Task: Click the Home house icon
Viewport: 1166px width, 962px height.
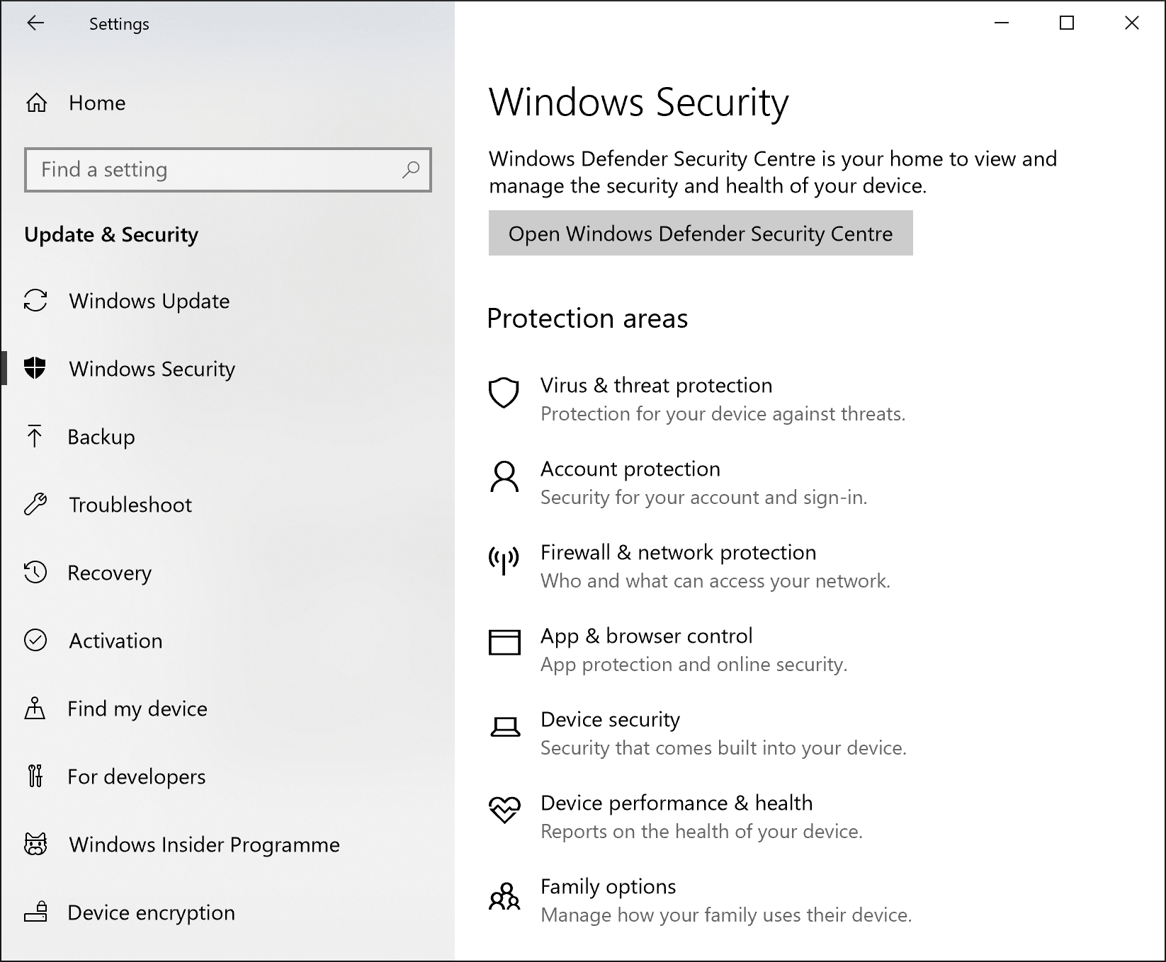Action: point(36,103)
